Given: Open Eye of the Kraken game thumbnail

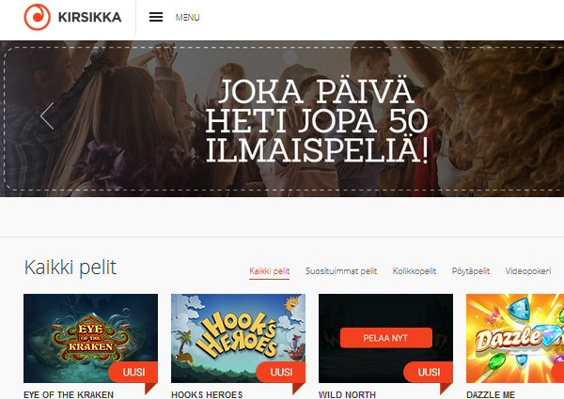Looking at the screenshot, I should pos(90,338).
